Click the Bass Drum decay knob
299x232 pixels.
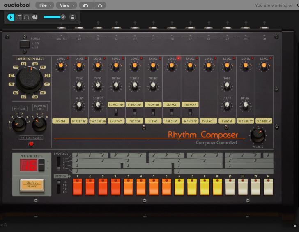(x=79, y=106)
